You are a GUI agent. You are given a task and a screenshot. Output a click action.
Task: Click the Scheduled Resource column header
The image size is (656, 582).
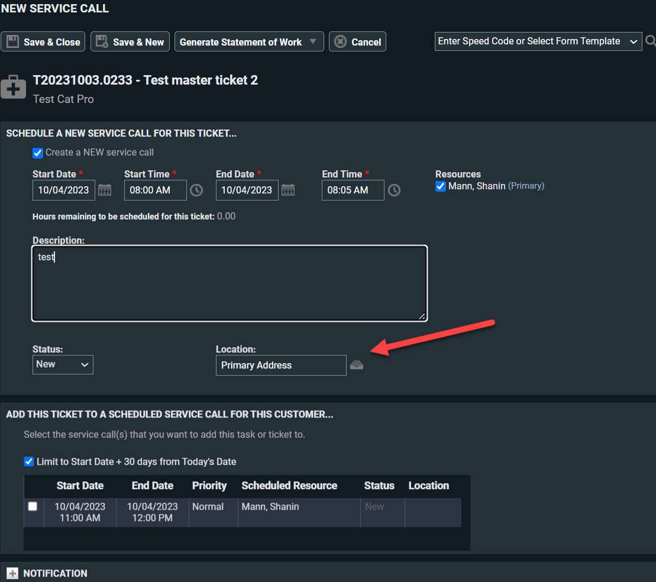click(289, 486)
